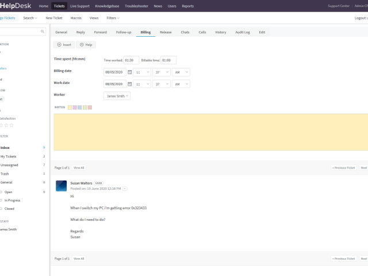Click the Billable time input field

click(168, 60)
